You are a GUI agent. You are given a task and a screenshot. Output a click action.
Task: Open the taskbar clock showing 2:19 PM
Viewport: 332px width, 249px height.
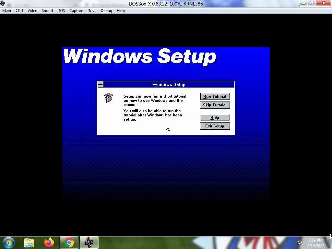coord(315,243)
